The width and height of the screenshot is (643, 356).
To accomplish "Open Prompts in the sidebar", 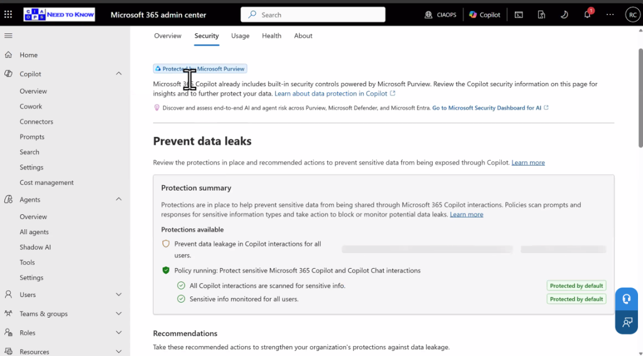I will [x=32, y=137].
